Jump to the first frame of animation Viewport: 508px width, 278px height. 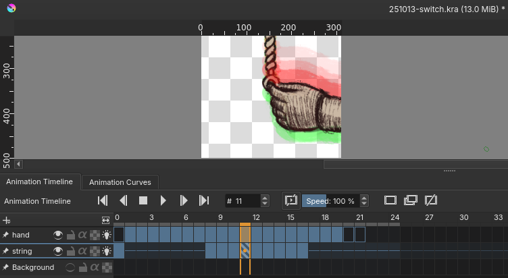click(x=103, y=200)
